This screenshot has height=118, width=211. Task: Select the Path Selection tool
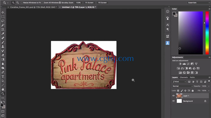[x=3, y=81]
